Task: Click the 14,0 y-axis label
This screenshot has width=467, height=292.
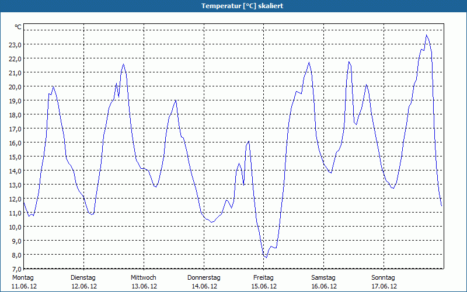Action: 16,171
